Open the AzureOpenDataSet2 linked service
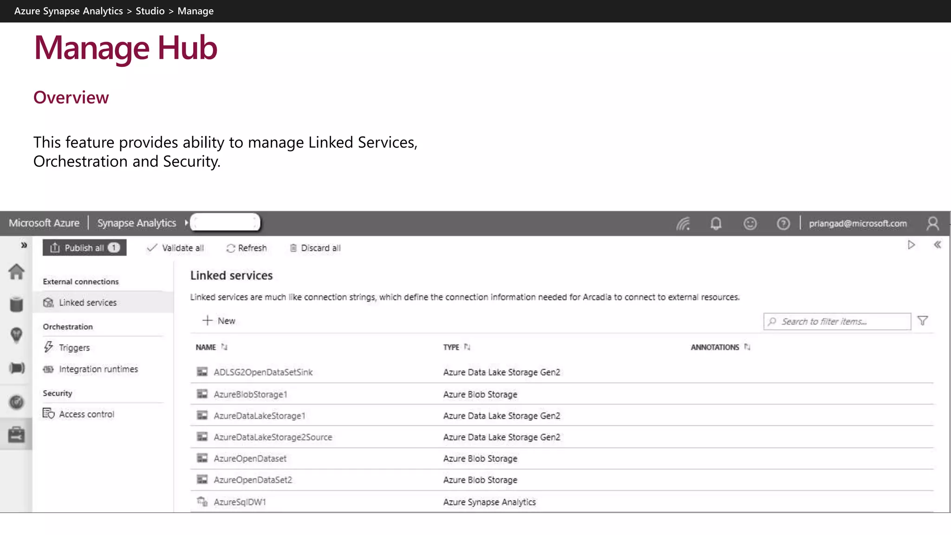951x535 pixels. 253,480
